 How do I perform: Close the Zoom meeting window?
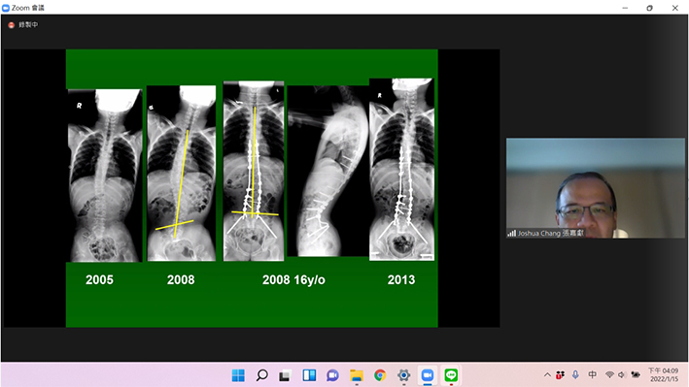(675, 8)
